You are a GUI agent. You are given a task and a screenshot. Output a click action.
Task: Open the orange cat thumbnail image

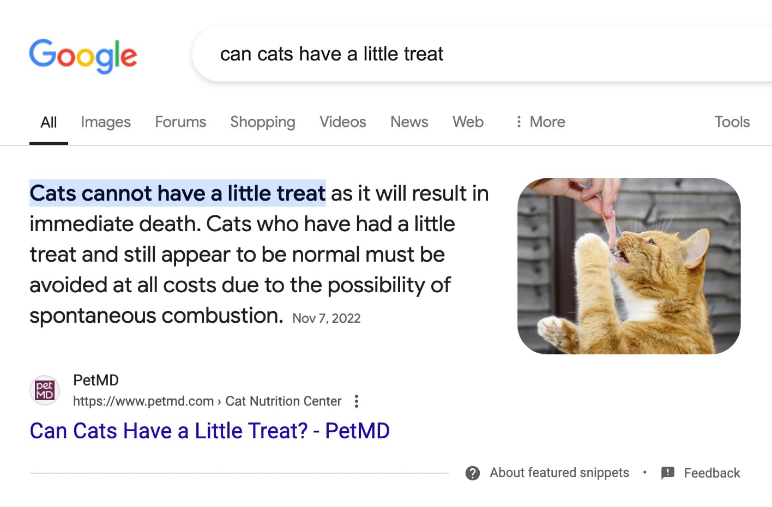click(629, 266)
